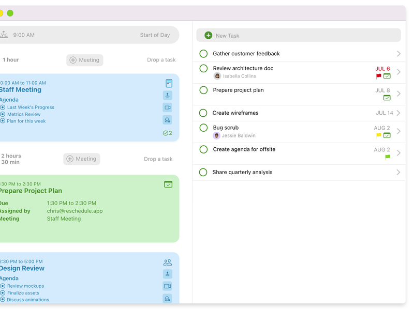This screenshot has height=310, width=414.
Task: Open the meeting notes icon on Staff Meeting
Action: click(x=168, y=83)
